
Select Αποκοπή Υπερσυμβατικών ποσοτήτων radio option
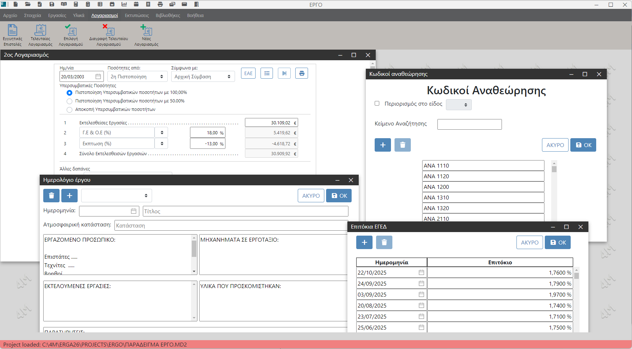(x=69, y=110)
